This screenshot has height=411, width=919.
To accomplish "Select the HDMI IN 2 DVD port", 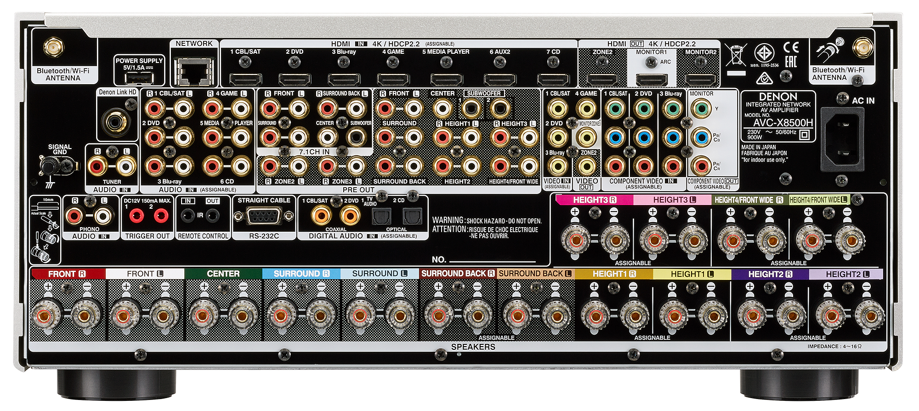I will tap(295, 80).
